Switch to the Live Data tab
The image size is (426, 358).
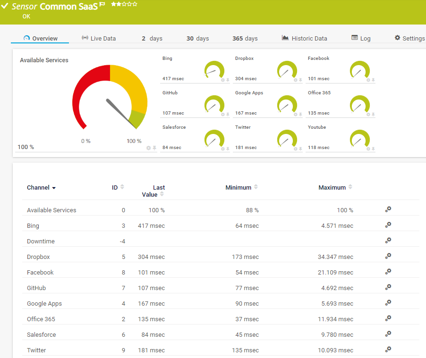tap(99, 38)
